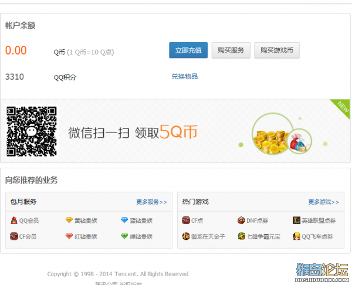Open the 七雄争霸元宝 text link
Image resolution: width=352 pixels, height=285 pixels.
263,236
